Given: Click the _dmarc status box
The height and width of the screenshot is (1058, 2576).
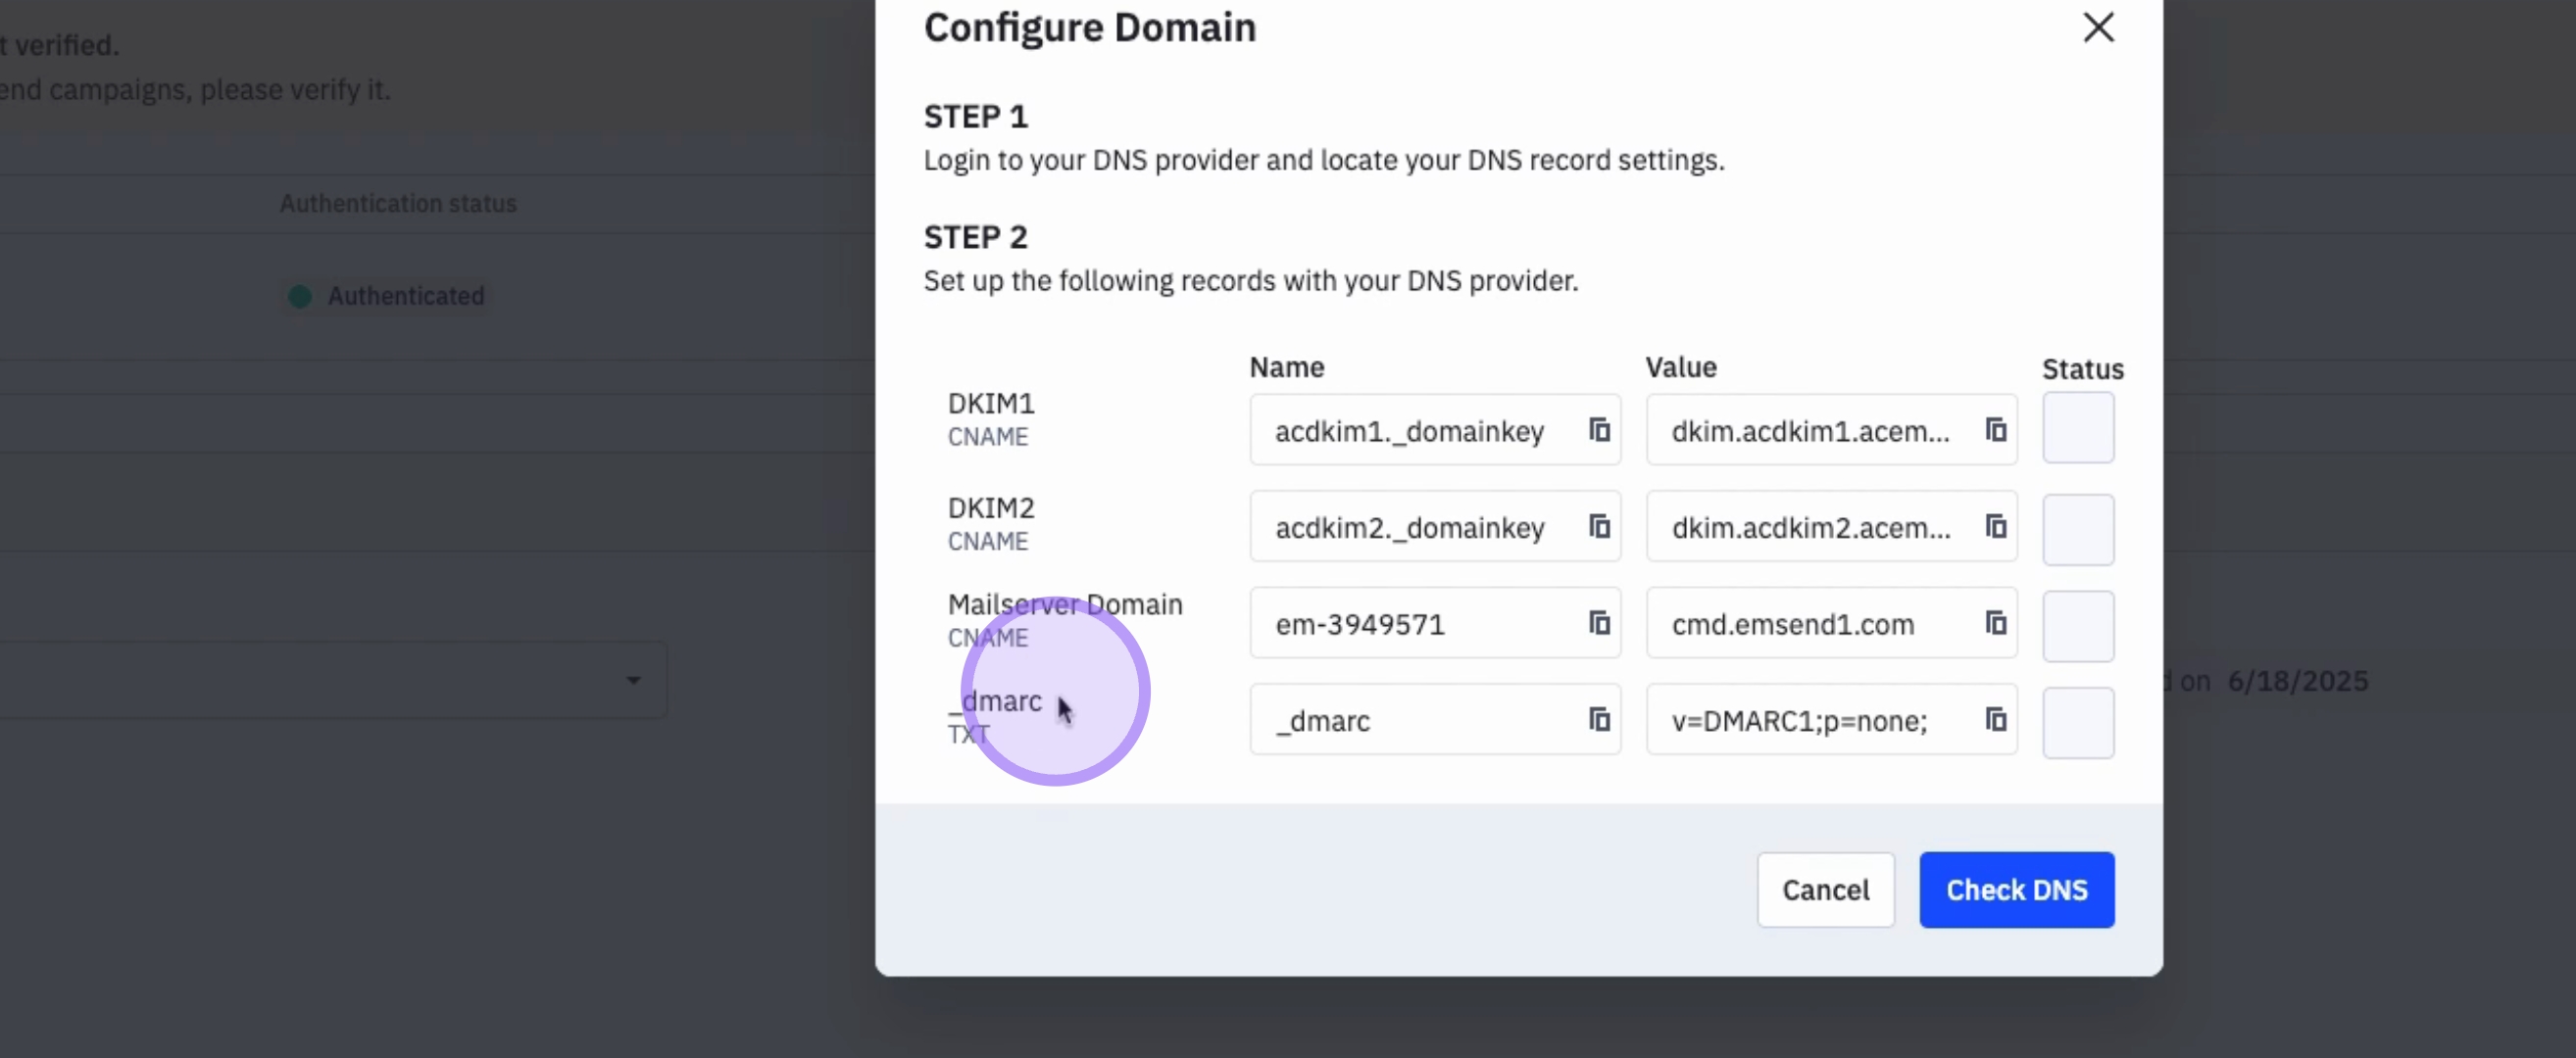Looking at the screenshot, I should click(2077, 721).
